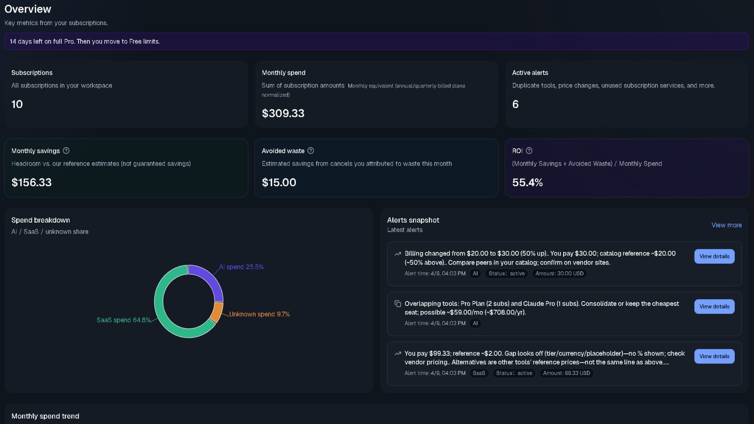Click the AI tag on the billing change alert
Viewport: 754px width, 424px height.
[475, 273]
